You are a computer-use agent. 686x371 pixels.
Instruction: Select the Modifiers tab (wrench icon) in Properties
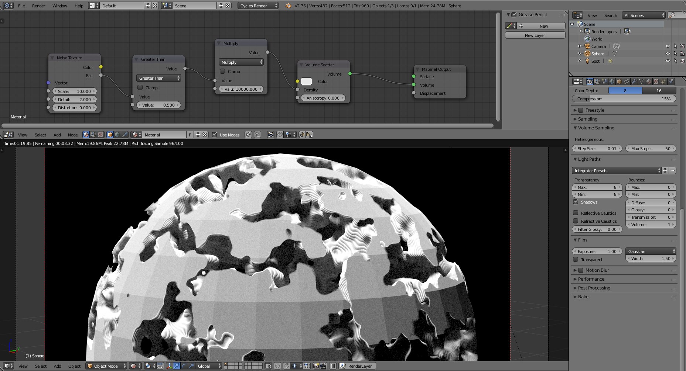634,82
